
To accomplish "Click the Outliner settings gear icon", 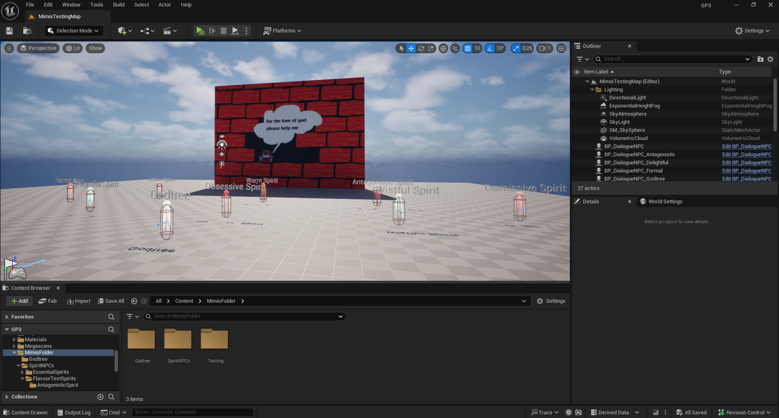I will pyautogui.click(x=770, y=59).
